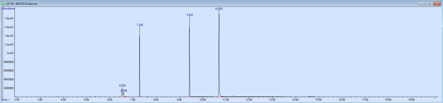Click the 12.00 time axis label
Screen dimensions: 443x103
[249, 100]
